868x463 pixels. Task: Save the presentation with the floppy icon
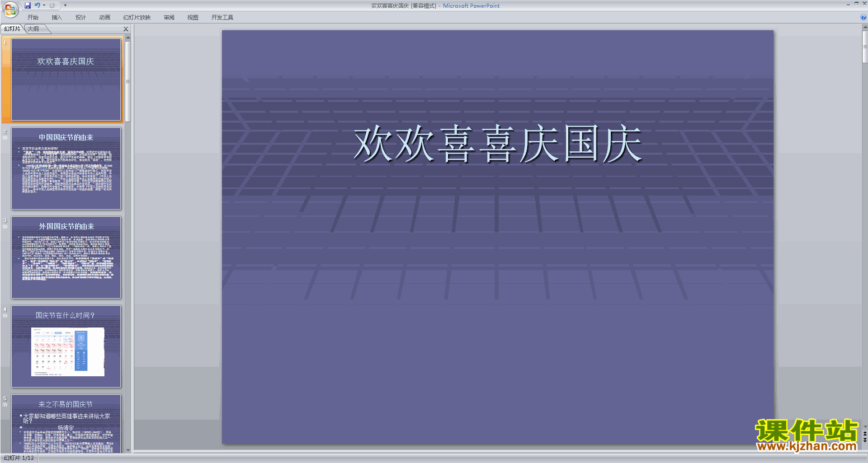click(x=28, y=5)
